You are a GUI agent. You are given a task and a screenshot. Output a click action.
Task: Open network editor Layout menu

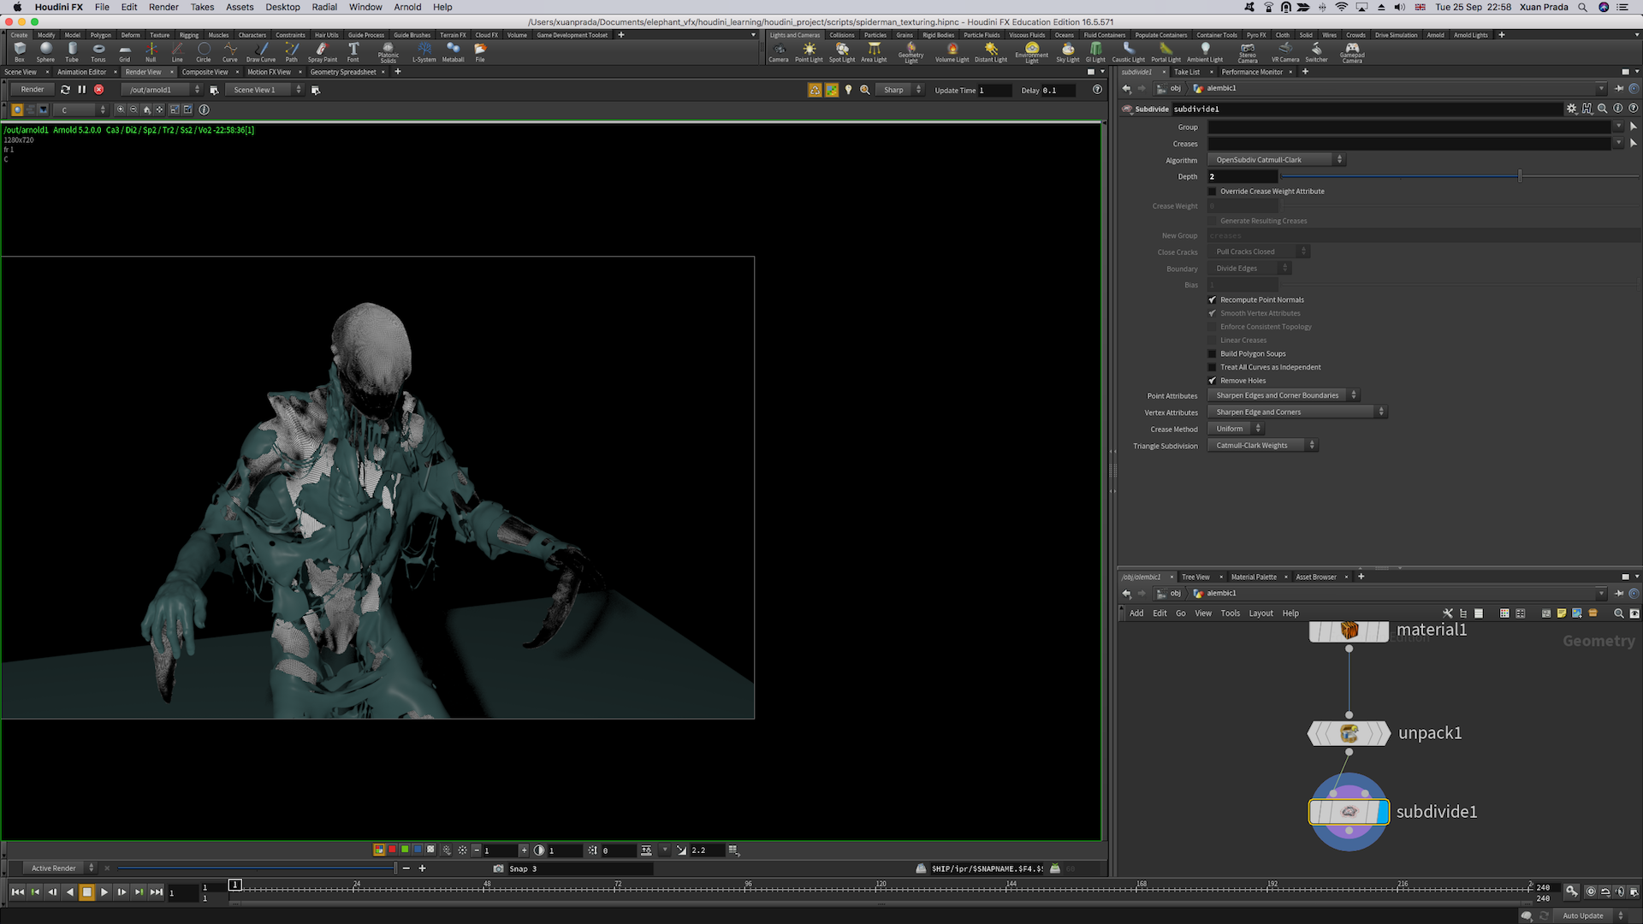click(x=1260, y=613)
